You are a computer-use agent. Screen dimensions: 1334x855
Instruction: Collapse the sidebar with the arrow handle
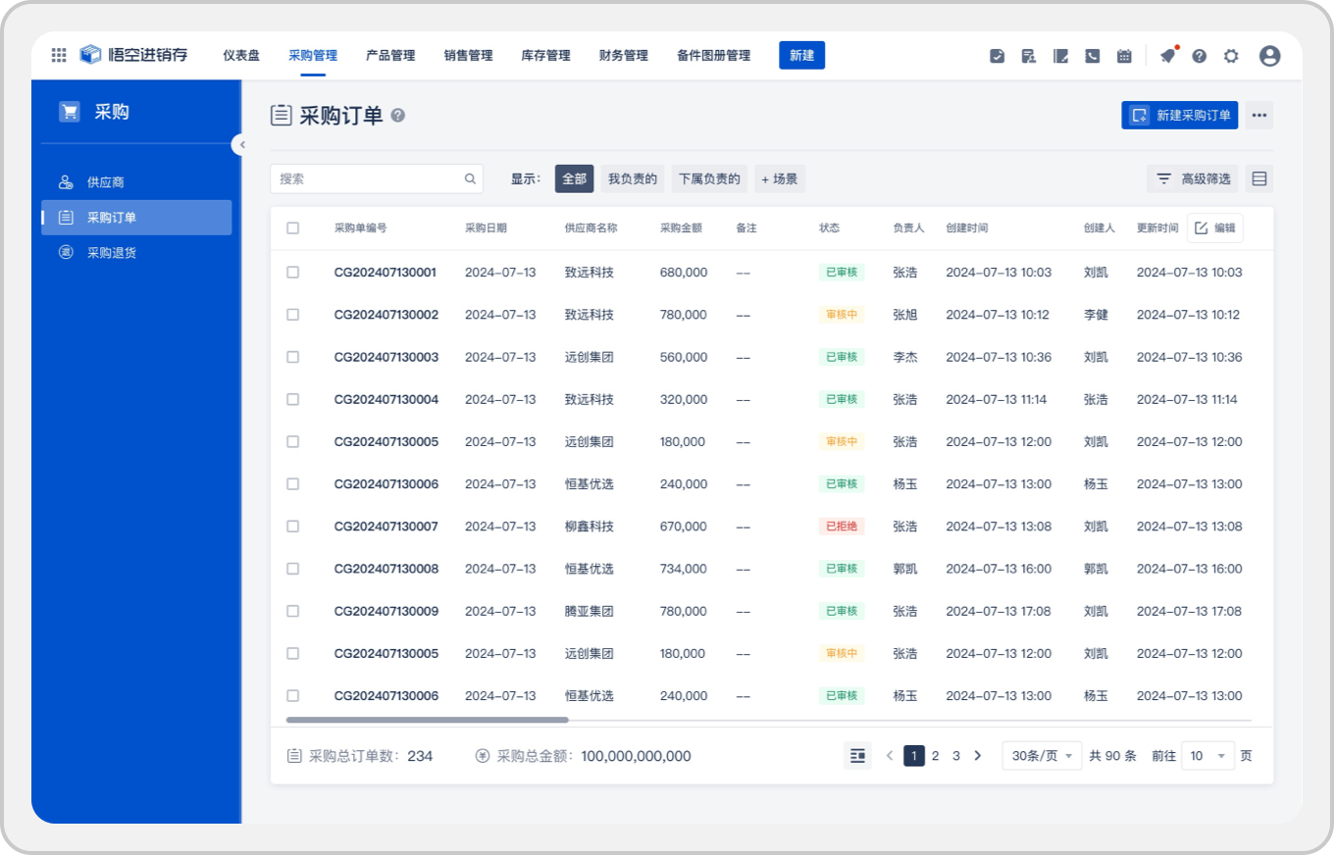[x=241, y=144]
